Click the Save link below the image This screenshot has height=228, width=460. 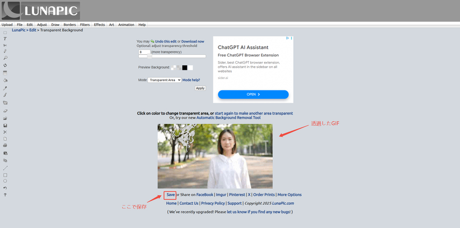point(171,195)
